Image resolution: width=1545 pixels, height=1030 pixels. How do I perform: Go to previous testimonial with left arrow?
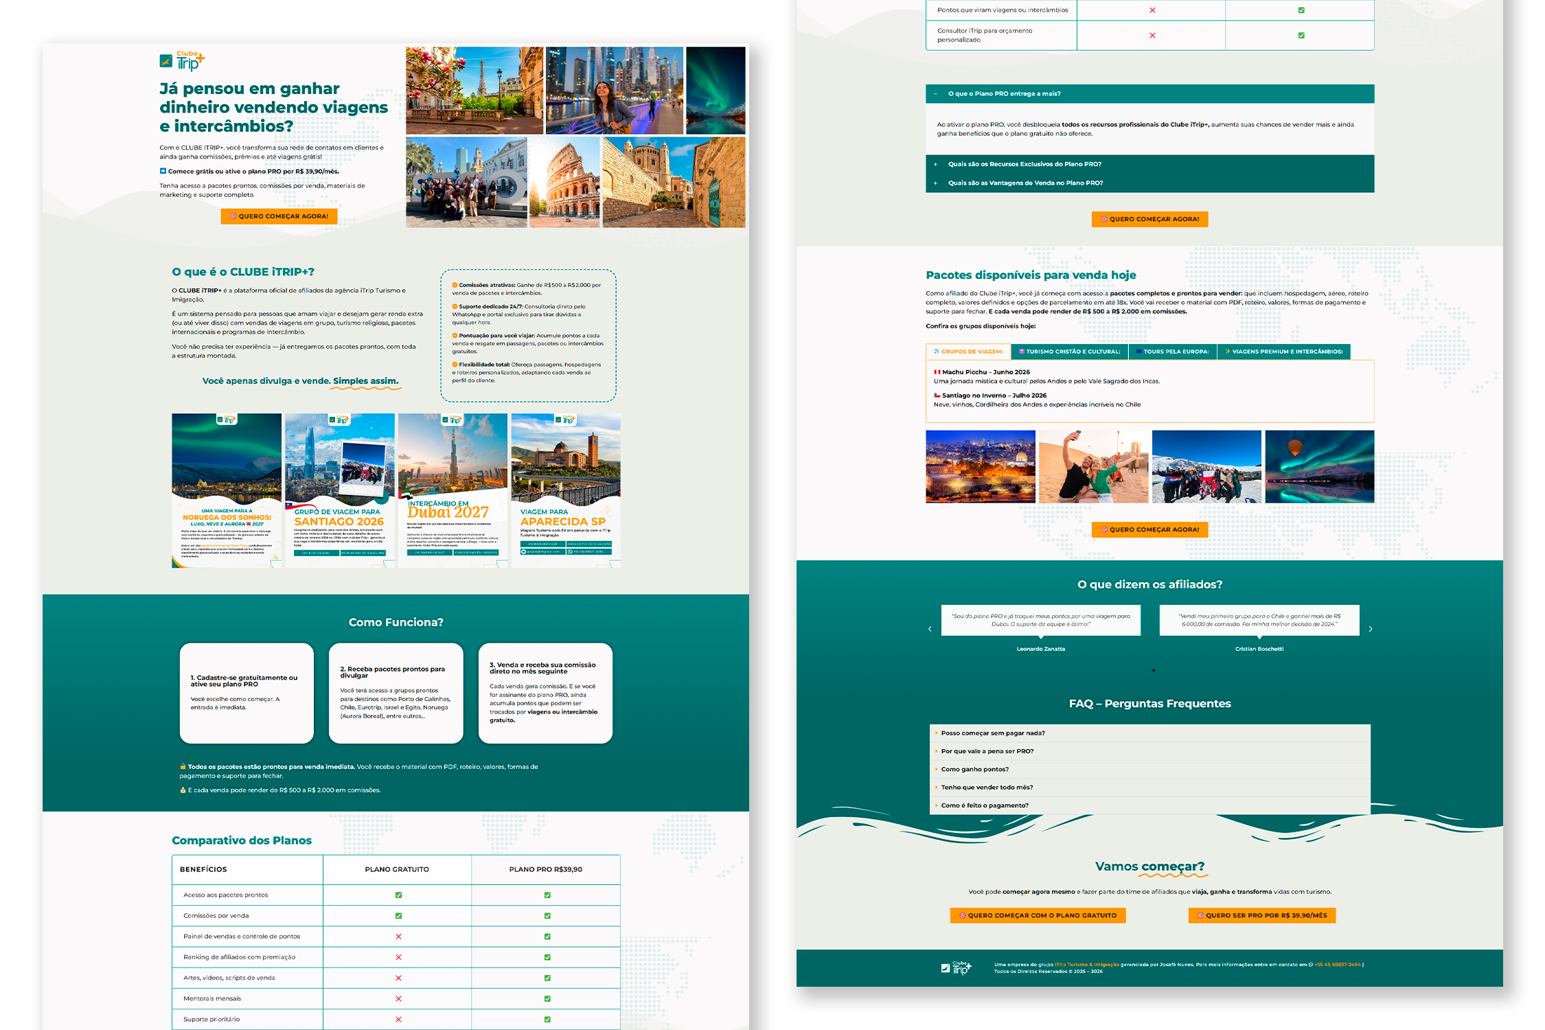(x=930, y=629)
